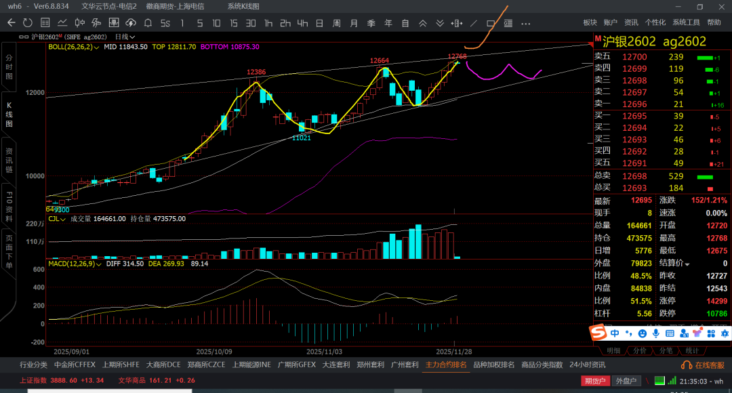
Task: Click the back arrow in the toolbar
Action: click(x=11, y=23)
